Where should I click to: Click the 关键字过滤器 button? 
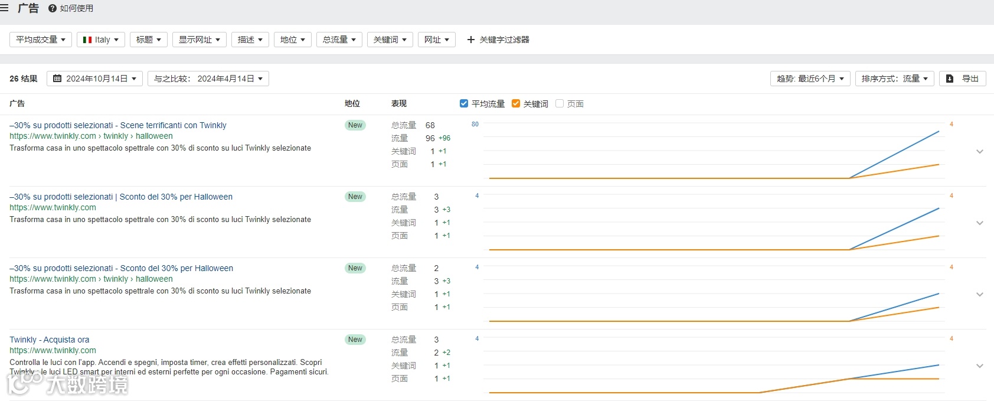pyautogui.click(x=498, y=40)
